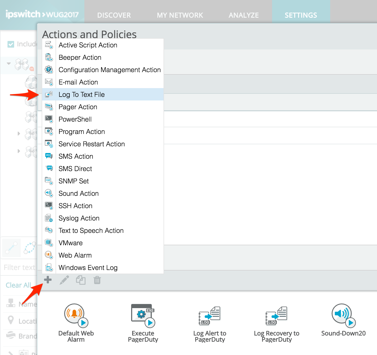Choose Log To Text File menu item

click(82, 95)
